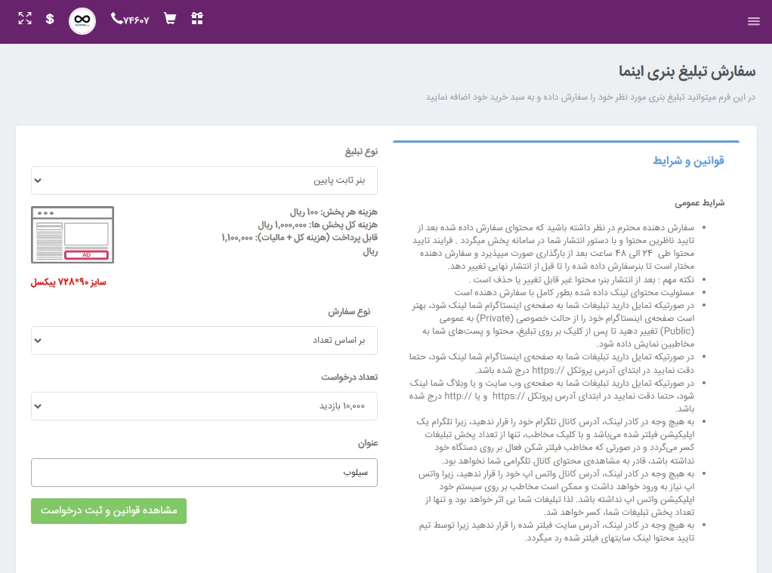Open the نوع تبلیغ dropdown
The width and height of the screenshot is (772, 573).
coord(204,180)
